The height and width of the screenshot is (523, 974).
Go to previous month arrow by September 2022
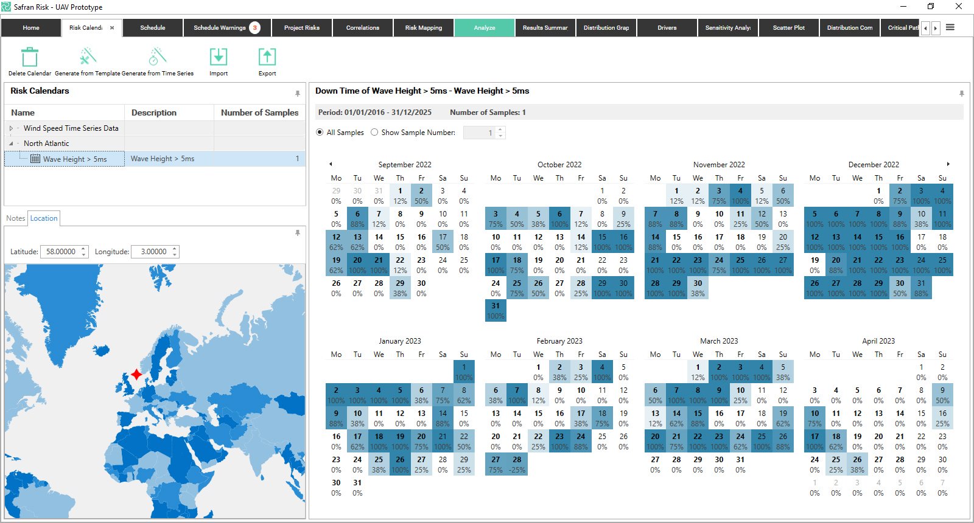331,164
